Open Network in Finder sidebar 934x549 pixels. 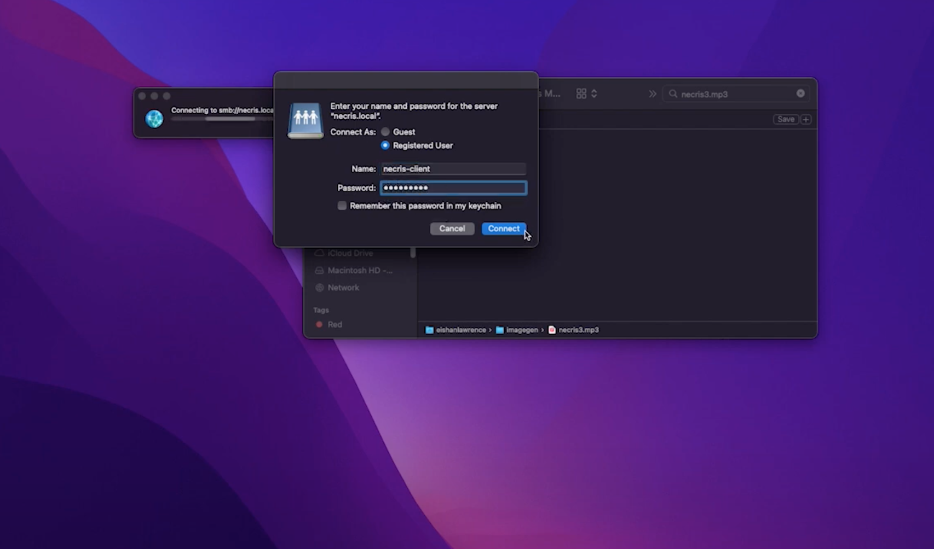(343, 288)
